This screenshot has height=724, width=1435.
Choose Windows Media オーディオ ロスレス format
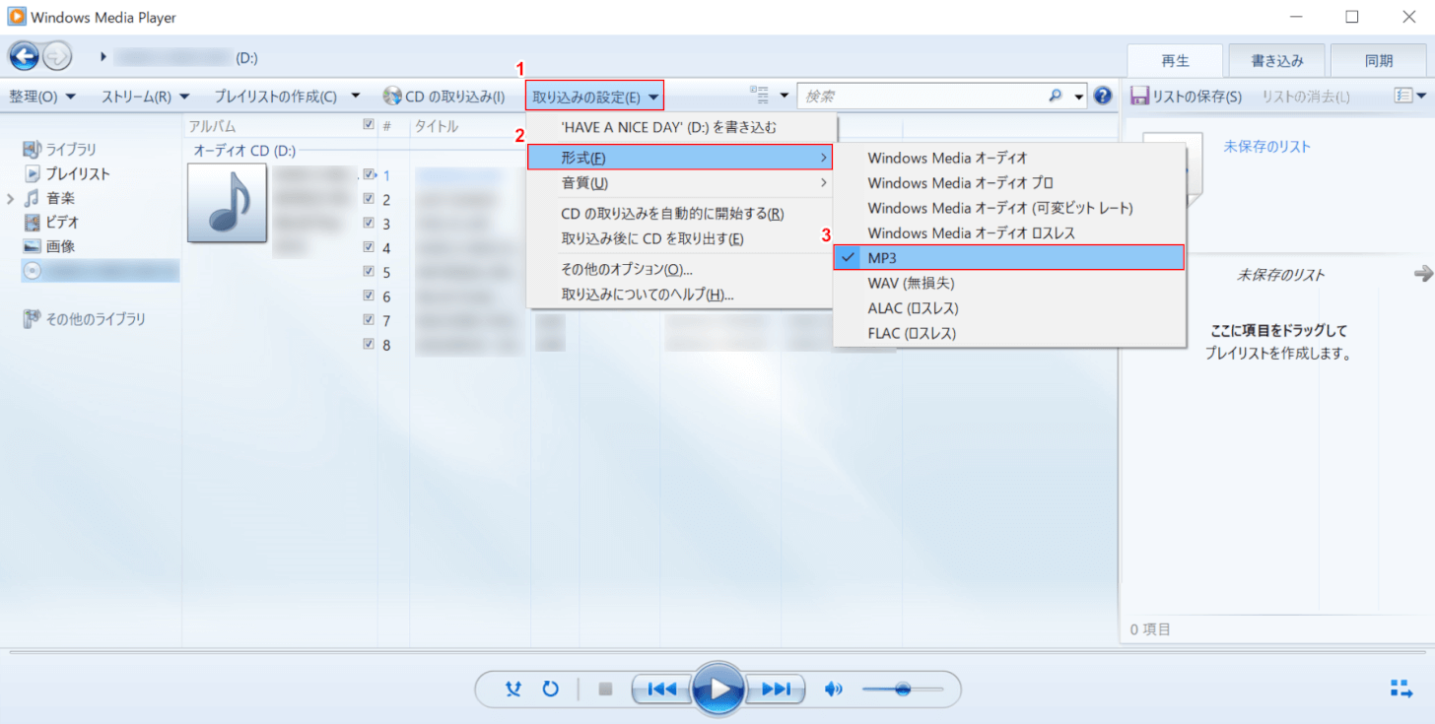coord(1009,233)
